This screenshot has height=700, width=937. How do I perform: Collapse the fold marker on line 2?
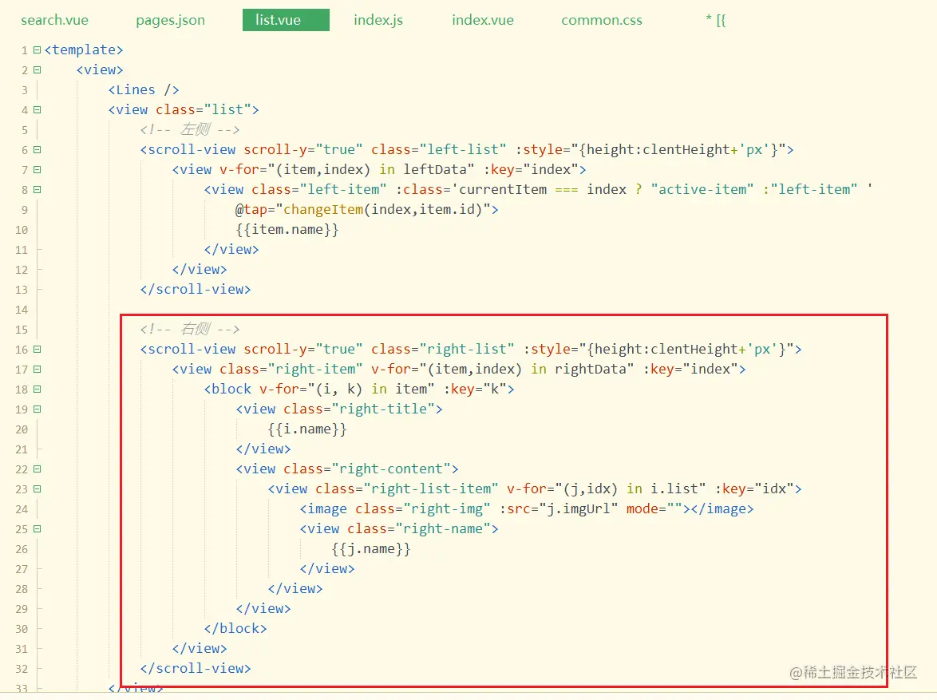(x=37, y=70)
